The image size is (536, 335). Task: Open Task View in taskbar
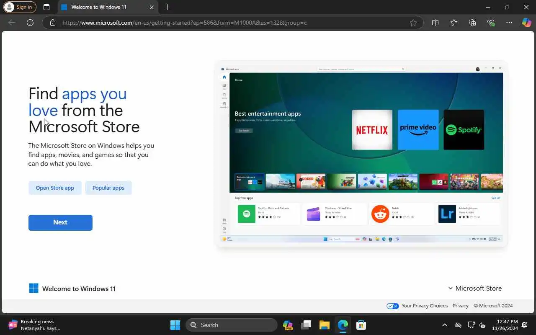[x=306, y=325]
